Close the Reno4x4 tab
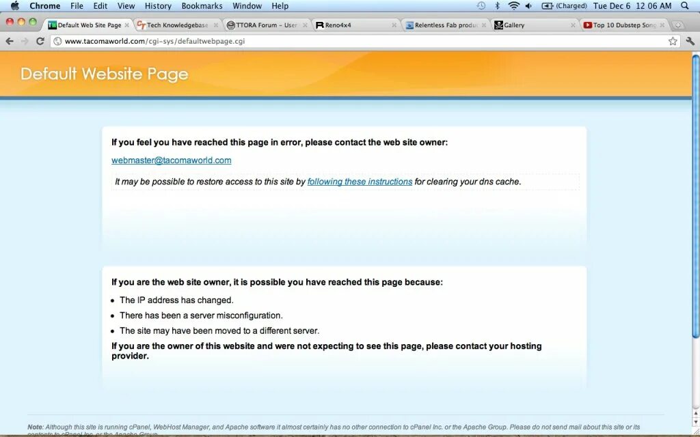Screen dimensions: 700x437 [x=394, y=25]
